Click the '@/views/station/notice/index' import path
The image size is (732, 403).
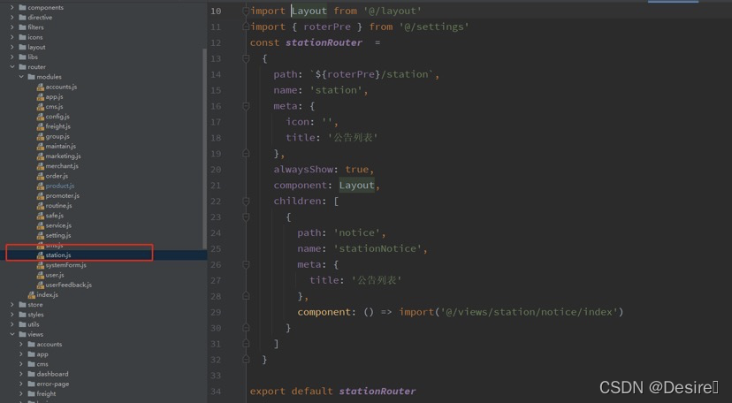(529, 312)
